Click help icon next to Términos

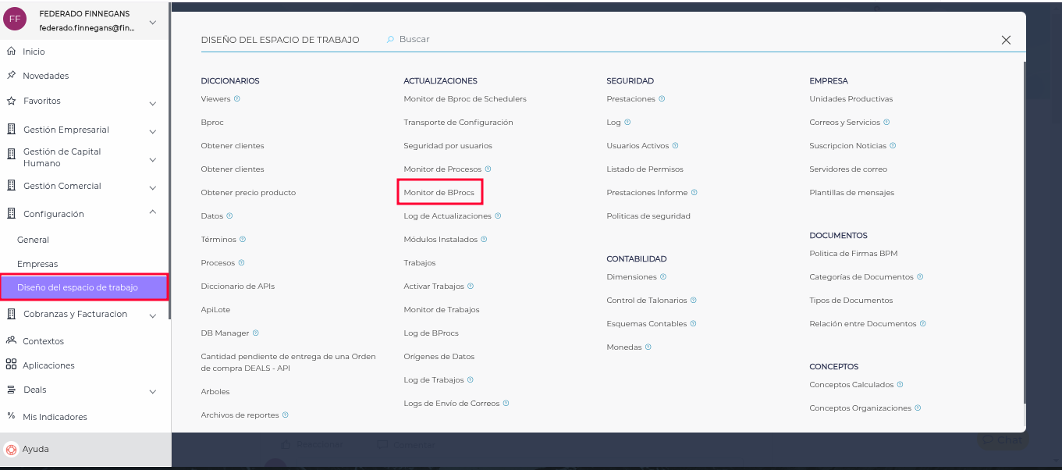243,239
